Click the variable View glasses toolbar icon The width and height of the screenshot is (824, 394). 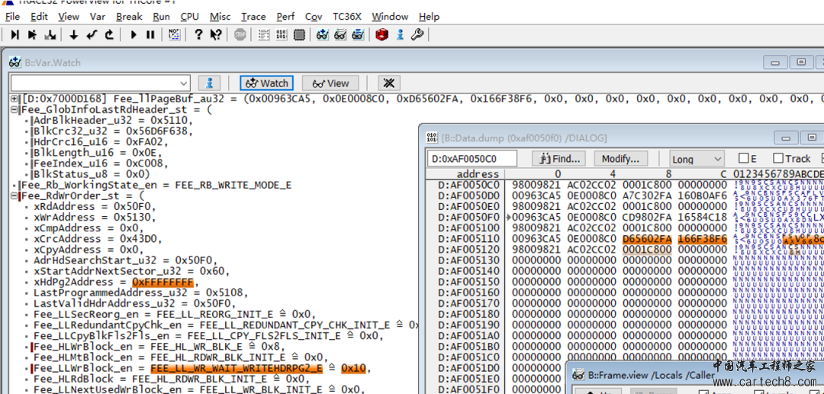click(340, 34)
